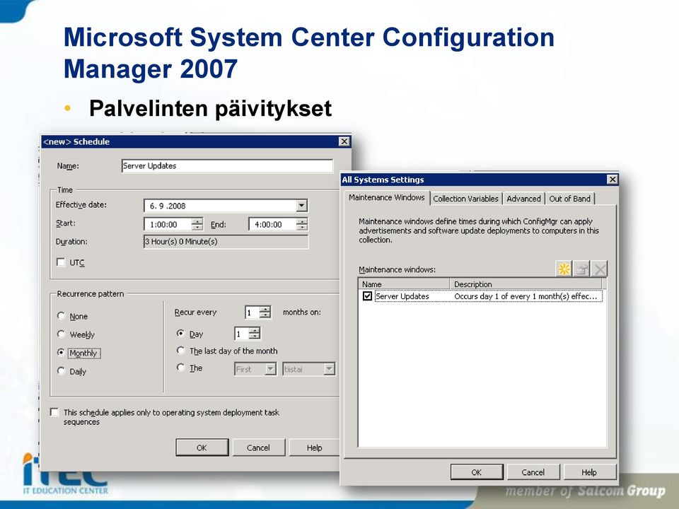679x509 pixels.
Task: Open the tiistai weekday dropdown
Action: click(x=330, y=369)
